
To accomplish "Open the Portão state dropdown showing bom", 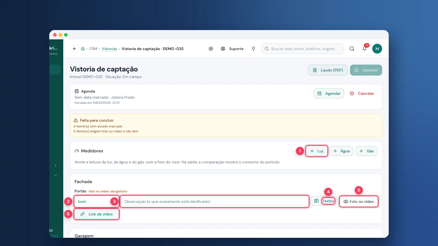I will (x=96, y=201).
